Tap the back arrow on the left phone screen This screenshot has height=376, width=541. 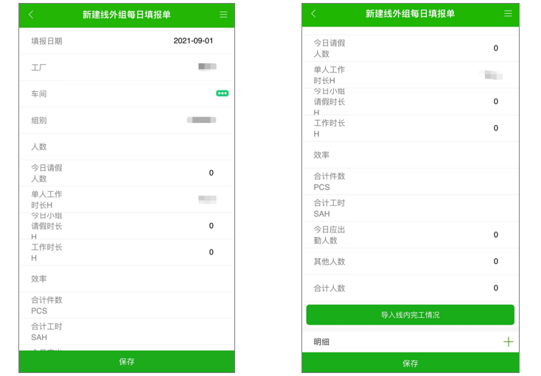[x=31, y=15]
